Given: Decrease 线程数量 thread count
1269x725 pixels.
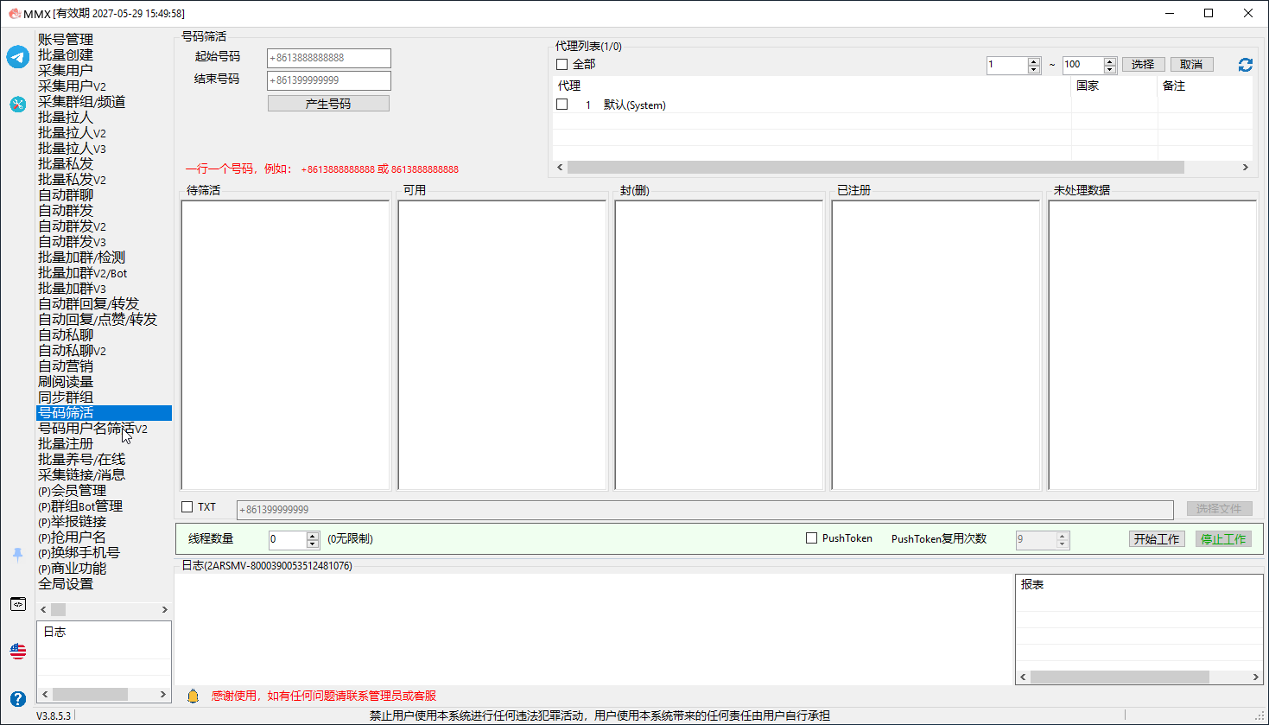Looking at the screenshot, I should click(313, 544).
